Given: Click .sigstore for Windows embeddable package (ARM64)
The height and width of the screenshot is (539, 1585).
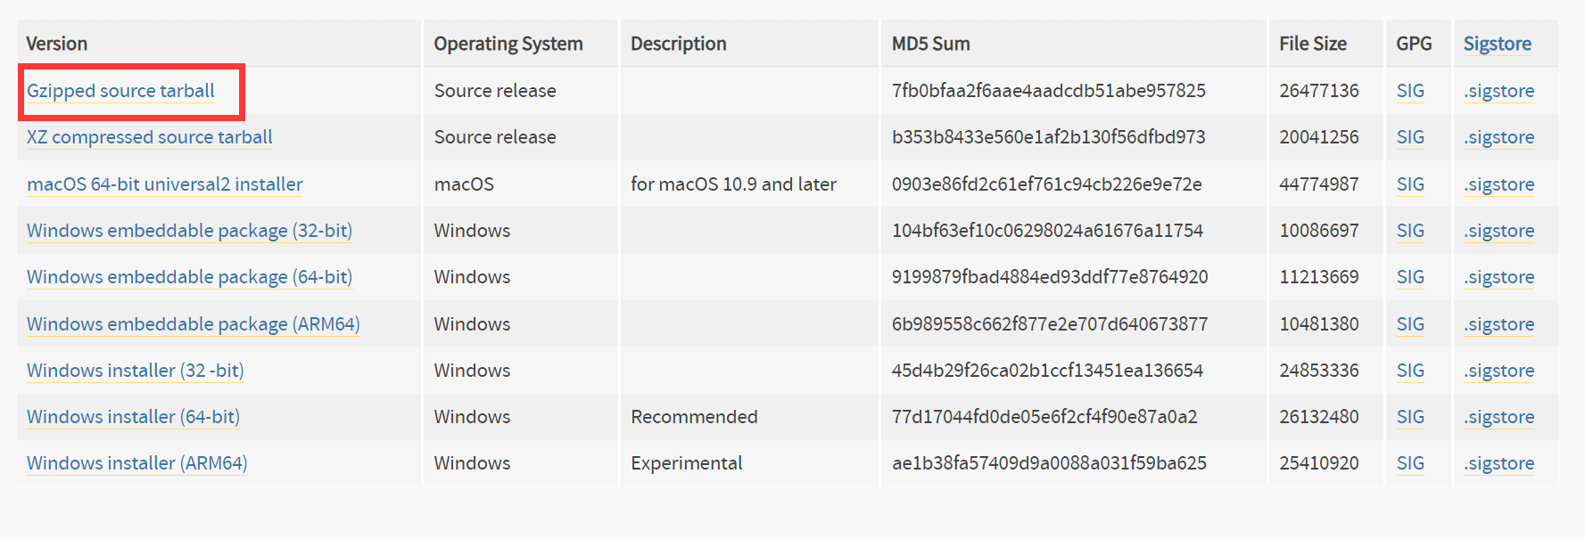Looking at the screenshot, I should point(1498,324).
